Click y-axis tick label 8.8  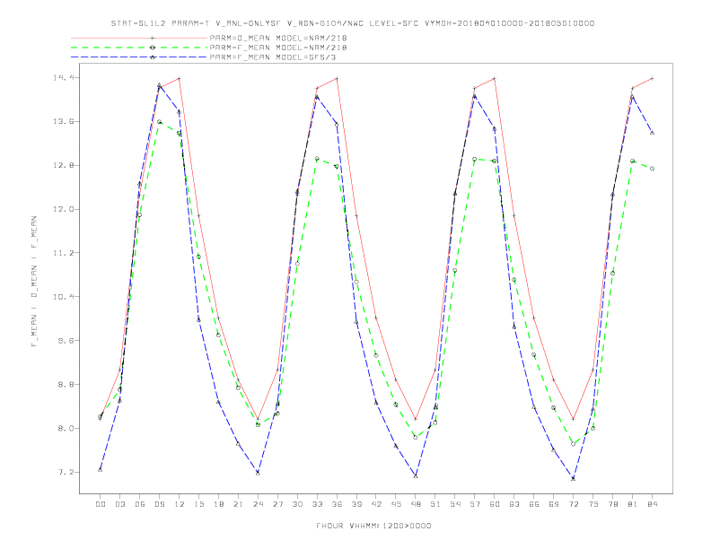point(65,385)
